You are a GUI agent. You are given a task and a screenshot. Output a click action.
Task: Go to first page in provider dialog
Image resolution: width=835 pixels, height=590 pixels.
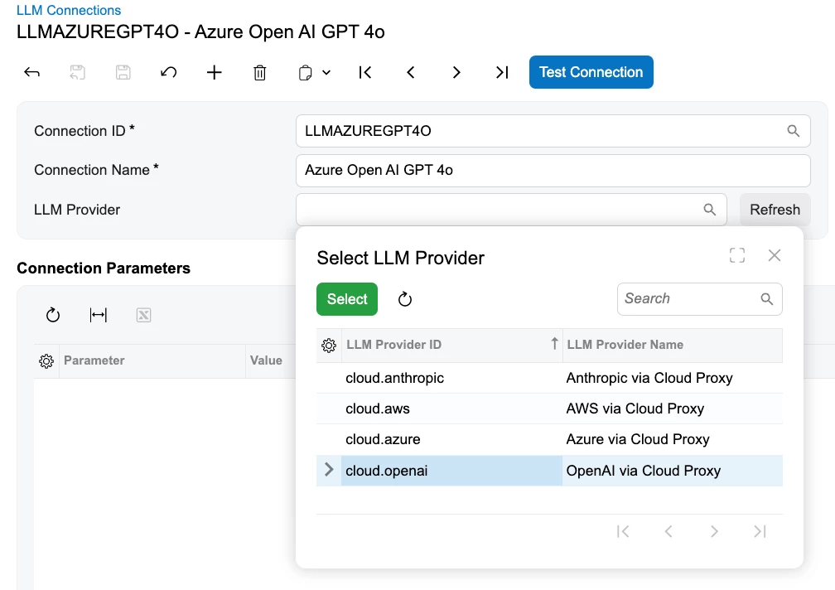[623, 531]
